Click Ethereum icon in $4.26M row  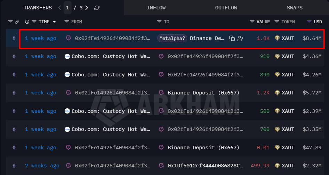click(x=14, y=75)
